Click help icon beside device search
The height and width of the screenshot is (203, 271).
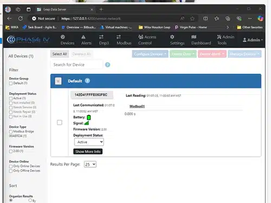107,65
